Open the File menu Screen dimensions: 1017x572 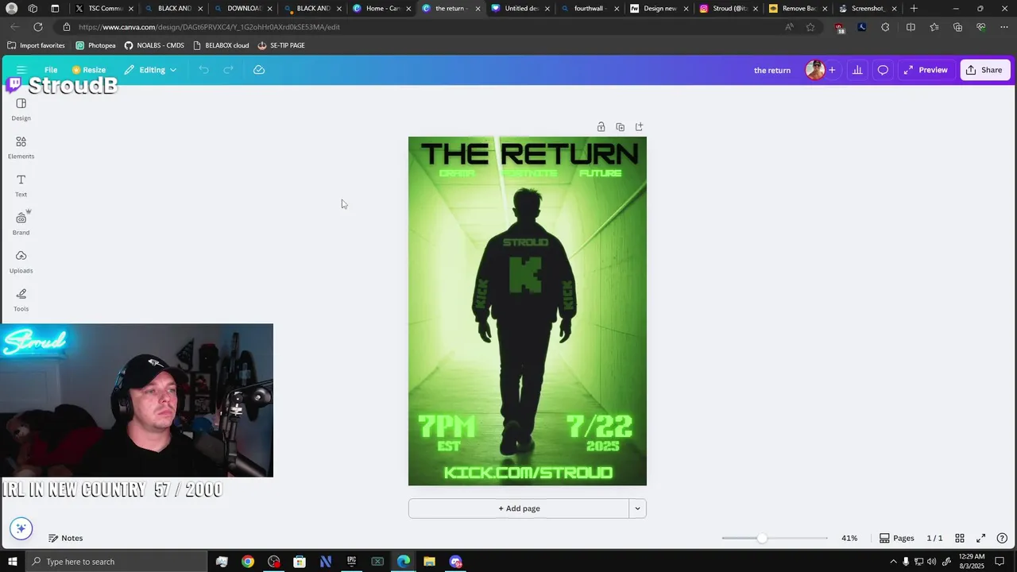(x=51, y=70)
